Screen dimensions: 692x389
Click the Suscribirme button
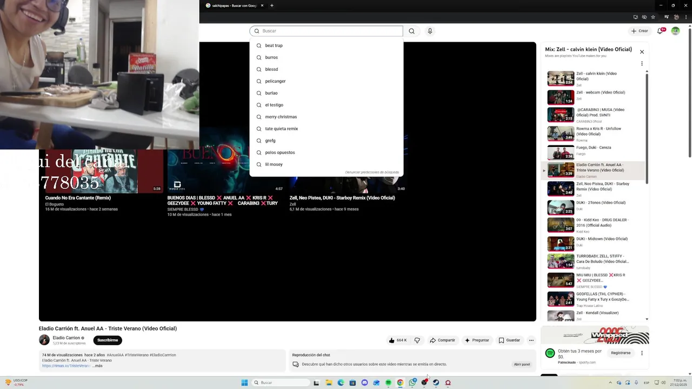pos(108,340)
